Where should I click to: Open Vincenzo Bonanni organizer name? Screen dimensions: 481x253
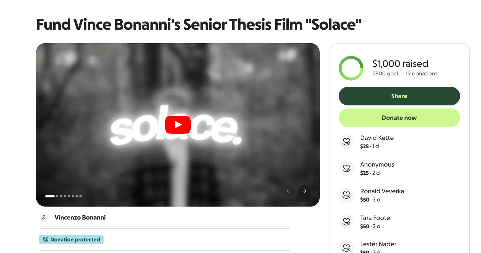point(80,217)
